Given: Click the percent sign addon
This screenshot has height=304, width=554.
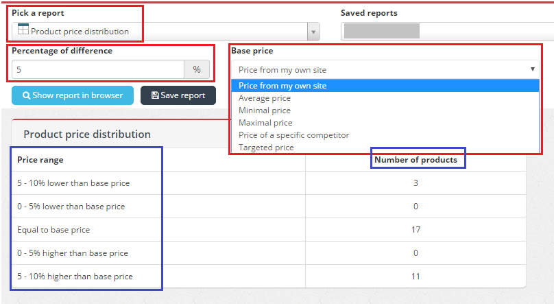Looking at the screenshot, I should point(197,69).
